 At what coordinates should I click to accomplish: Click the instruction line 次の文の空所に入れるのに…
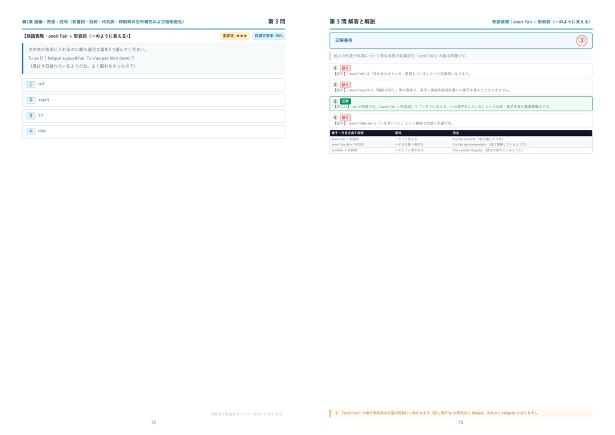88,50
